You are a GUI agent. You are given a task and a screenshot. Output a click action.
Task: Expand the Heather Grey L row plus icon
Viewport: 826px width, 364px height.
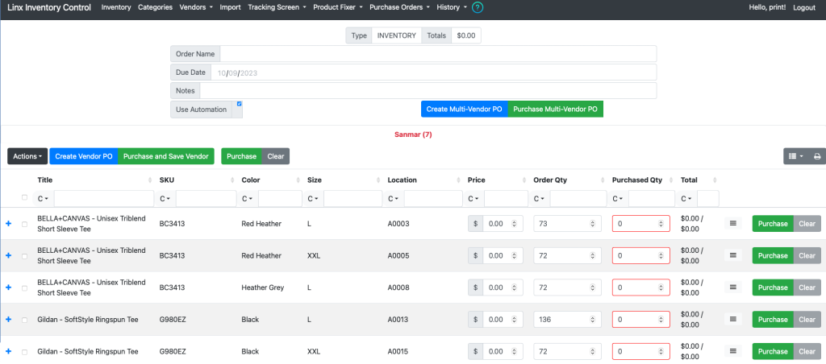pos(8,287)
